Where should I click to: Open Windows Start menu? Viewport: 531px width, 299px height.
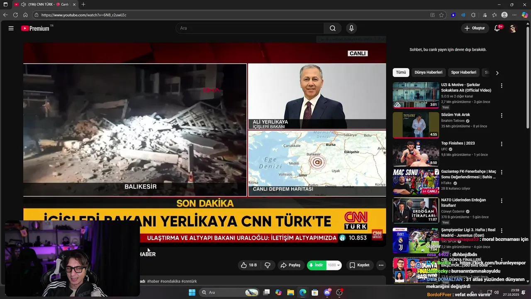click(192, 292)
